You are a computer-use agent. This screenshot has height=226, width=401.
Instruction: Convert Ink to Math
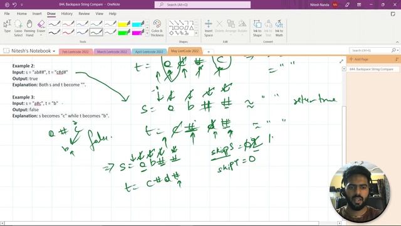[279, 28]
